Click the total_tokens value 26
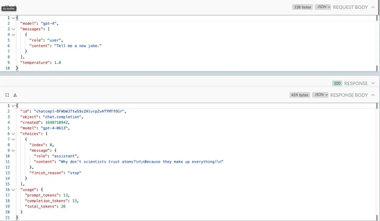This screenshot has width=380, height=221. [63, 207]
